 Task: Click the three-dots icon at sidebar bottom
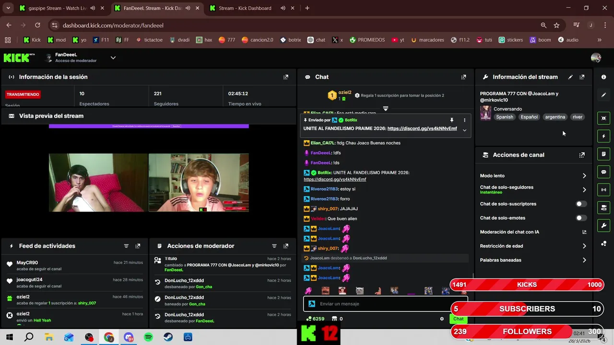coord(603,243)
